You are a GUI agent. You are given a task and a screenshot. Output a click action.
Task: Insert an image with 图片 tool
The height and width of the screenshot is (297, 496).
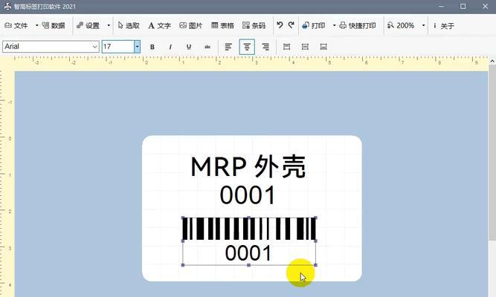point(191,25)
